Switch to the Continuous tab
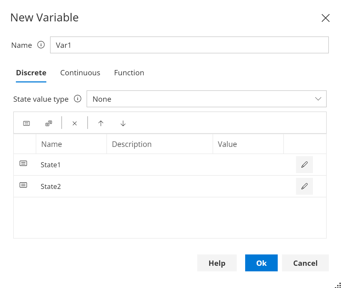 tap(80, 73)
